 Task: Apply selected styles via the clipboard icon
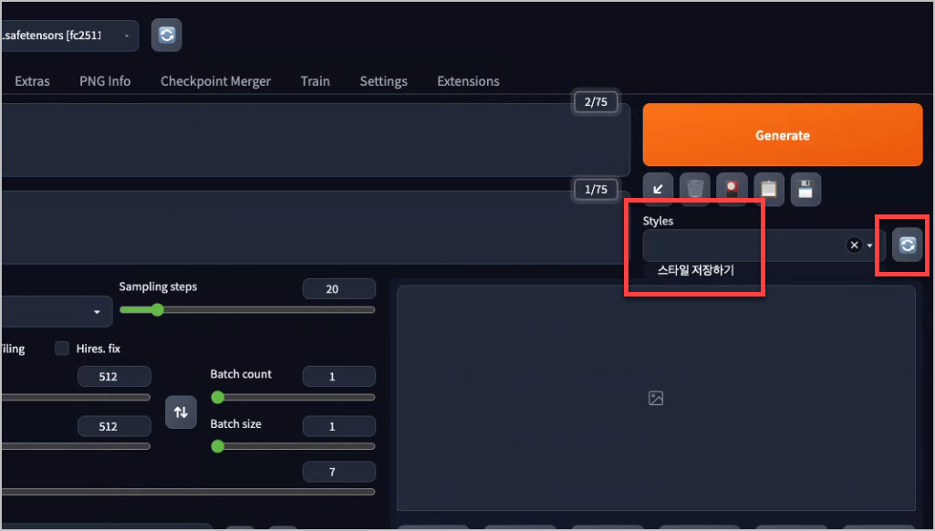768,189
